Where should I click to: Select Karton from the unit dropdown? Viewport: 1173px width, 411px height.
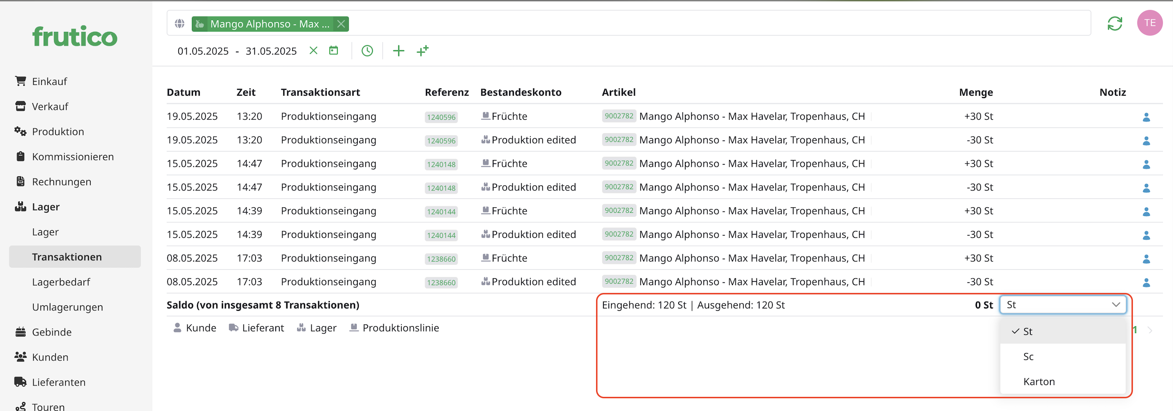tap(1039, 382)
